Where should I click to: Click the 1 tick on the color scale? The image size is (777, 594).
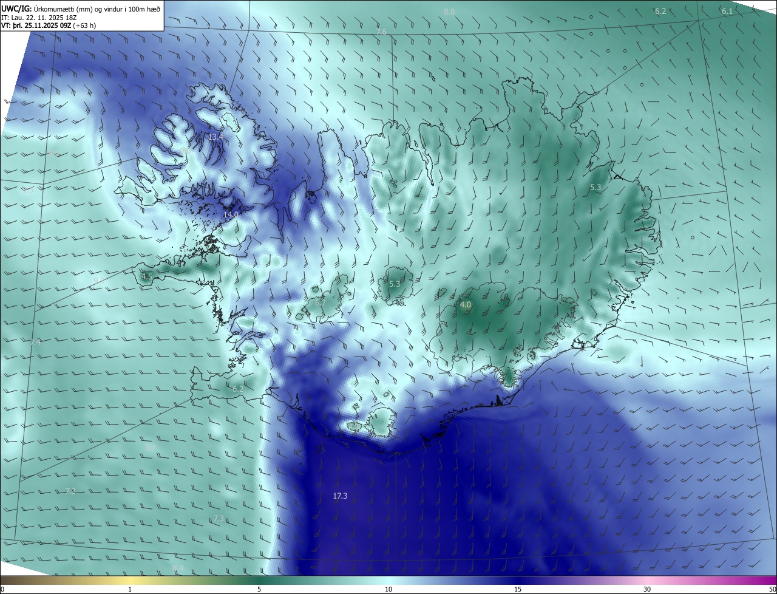tap(130, 589)
